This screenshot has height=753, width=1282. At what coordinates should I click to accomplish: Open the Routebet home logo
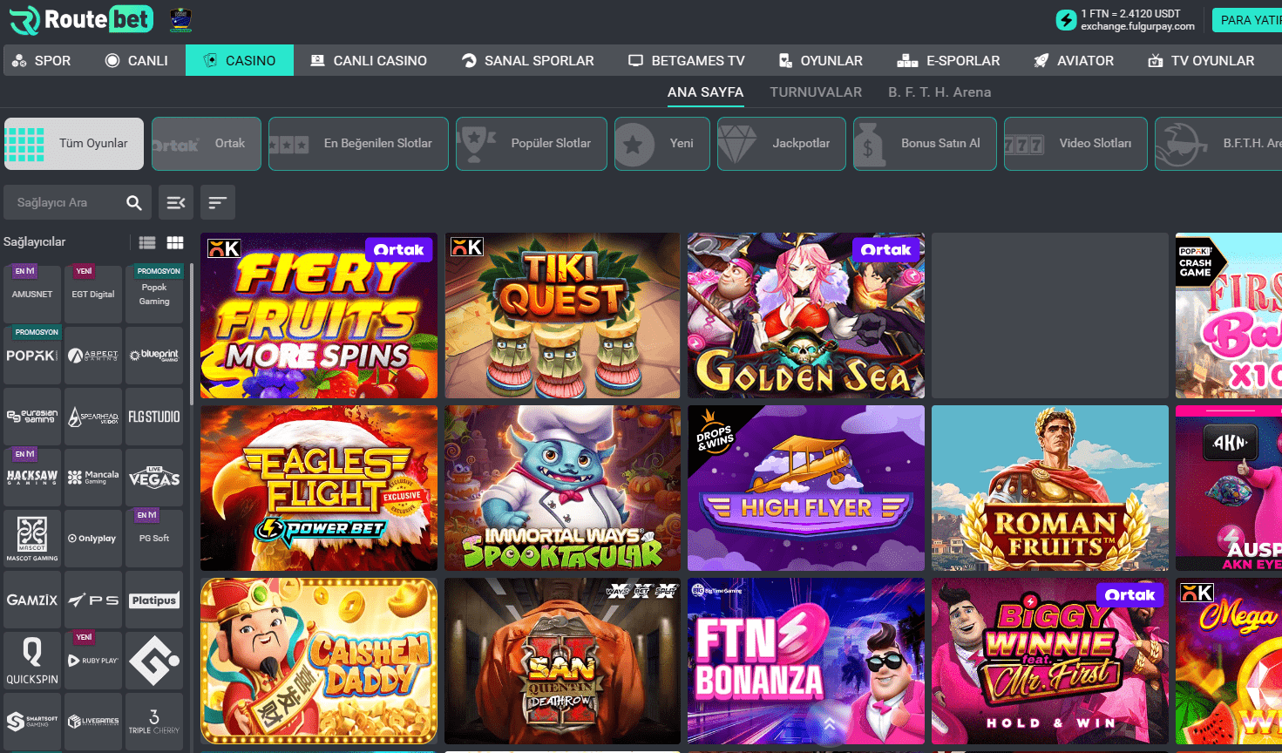point(81,19)
